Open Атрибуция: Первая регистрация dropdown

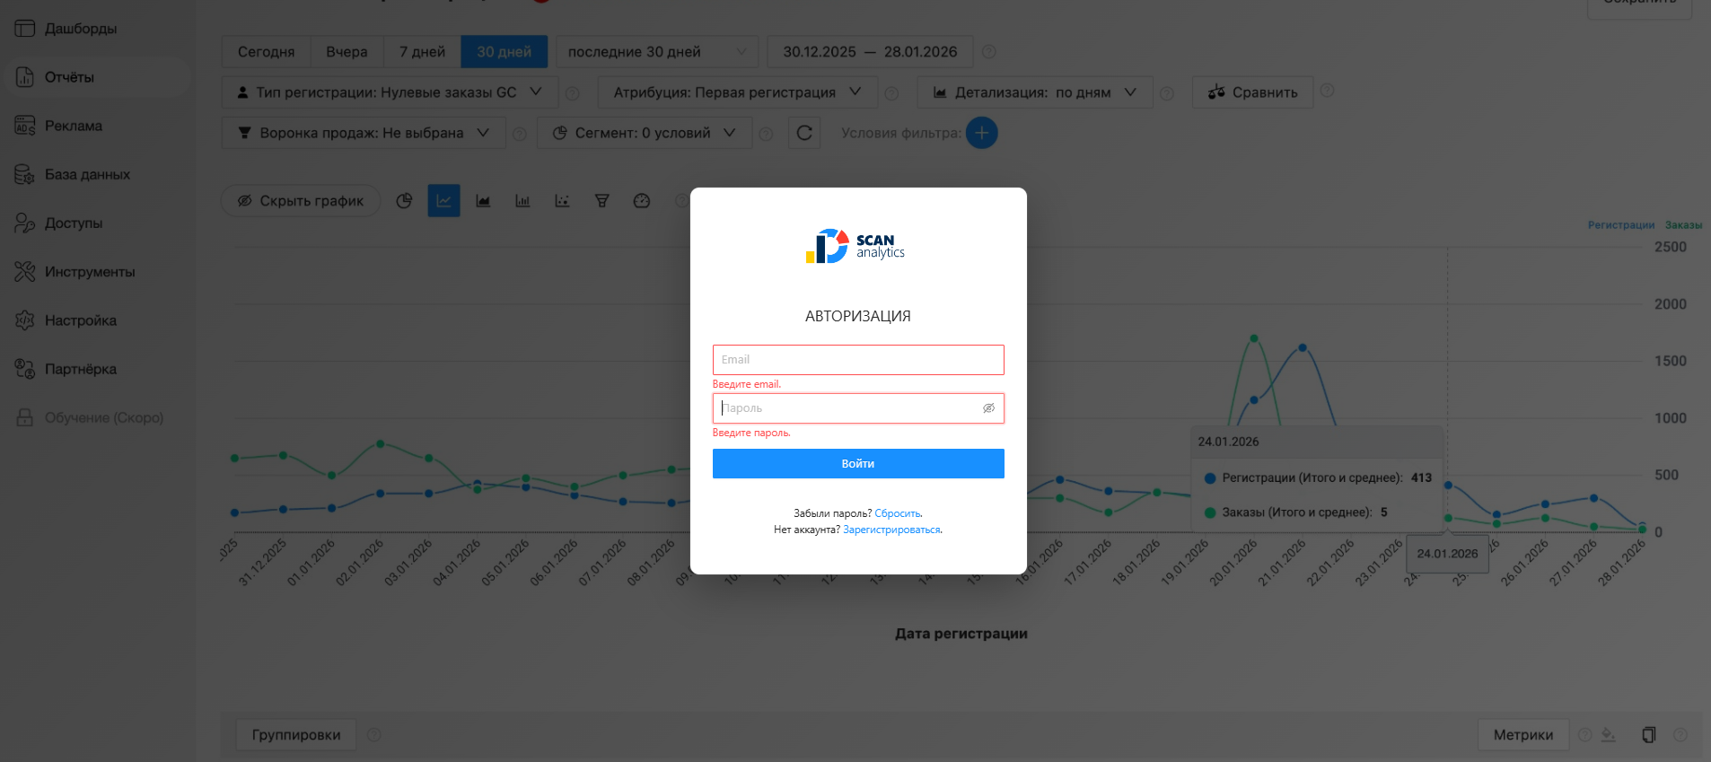click(737, 92)
